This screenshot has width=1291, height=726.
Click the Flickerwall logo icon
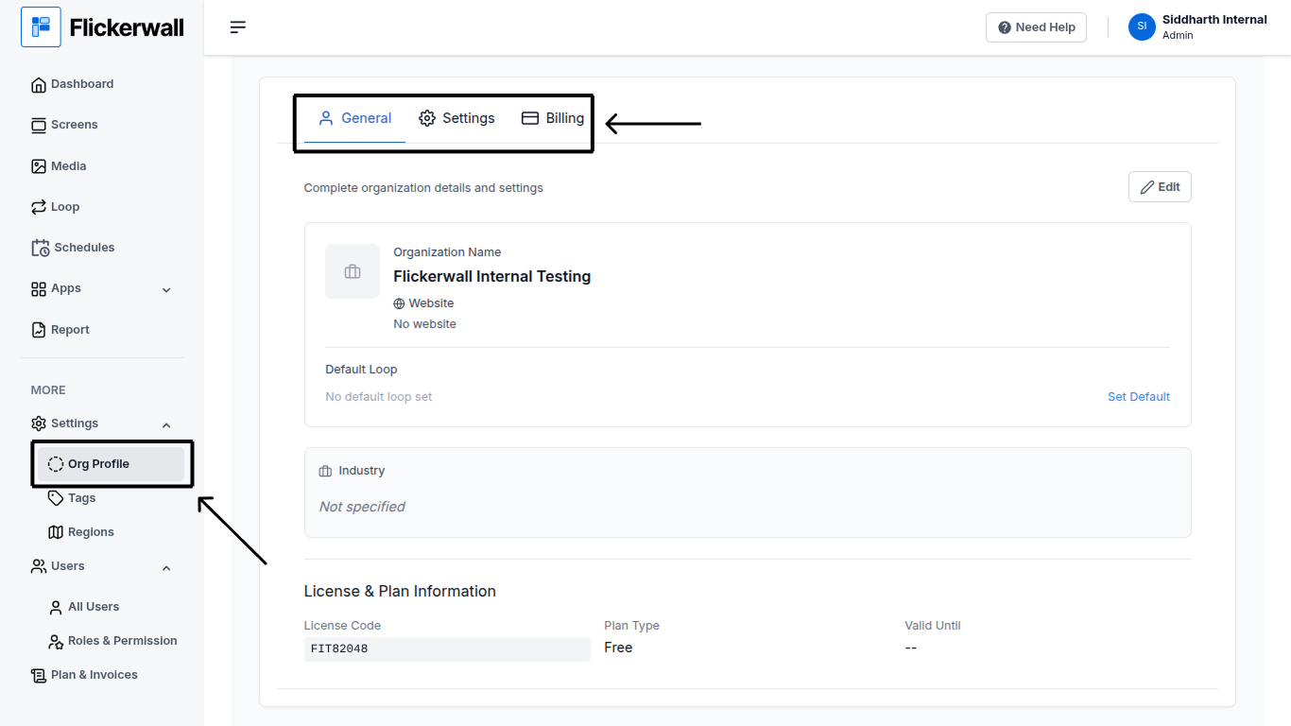point(41,27)
